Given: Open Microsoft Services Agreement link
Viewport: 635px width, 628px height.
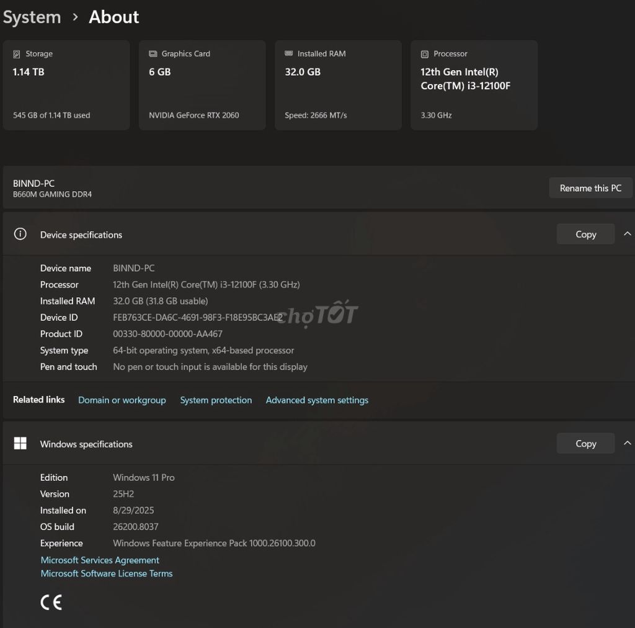Looking at the screenshot, I should [100, 560].
